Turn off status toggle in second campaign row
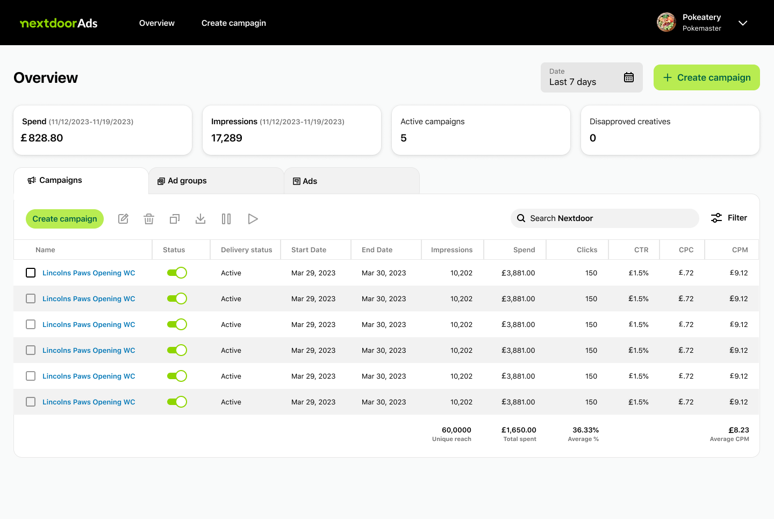 tap(177, 298)
